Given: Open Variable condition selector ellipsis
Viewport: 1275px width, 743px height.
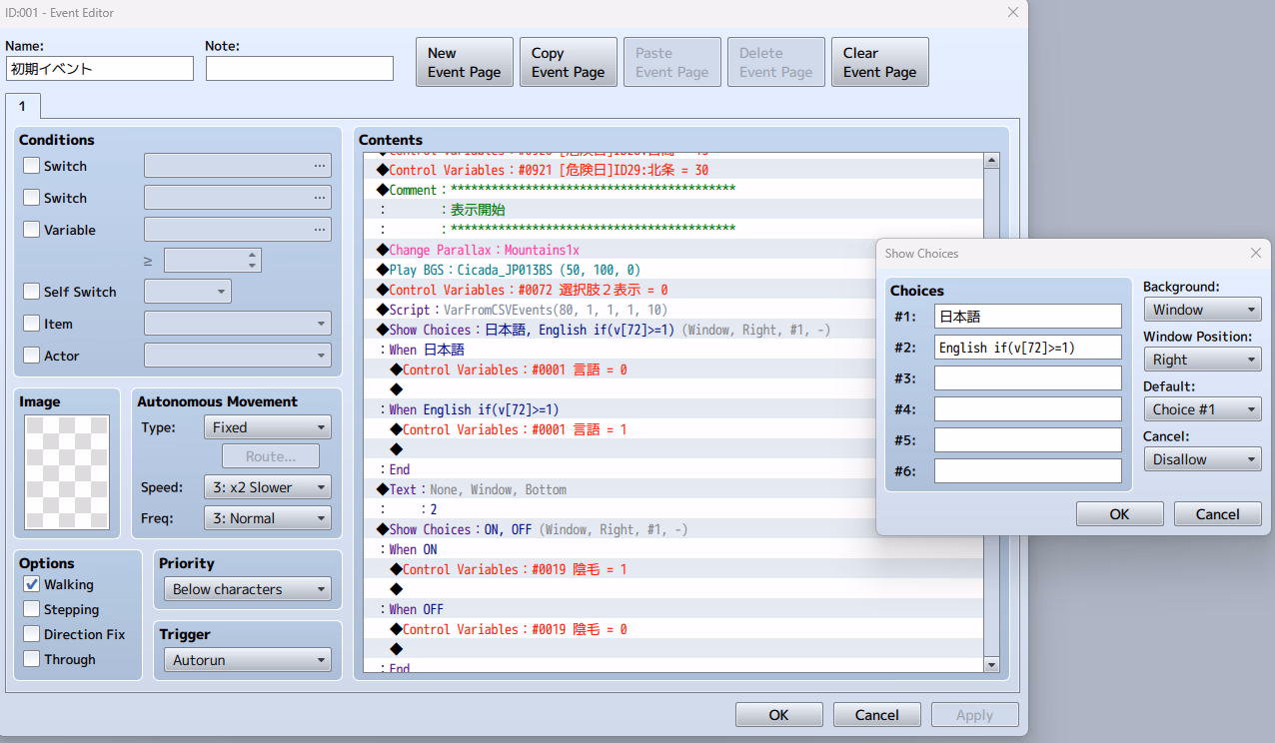Looking at the screenshot, I should [x=320, y=230].
